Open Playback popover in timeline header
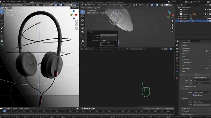This screenshot has height=118, width=211. tap(8, 108)
